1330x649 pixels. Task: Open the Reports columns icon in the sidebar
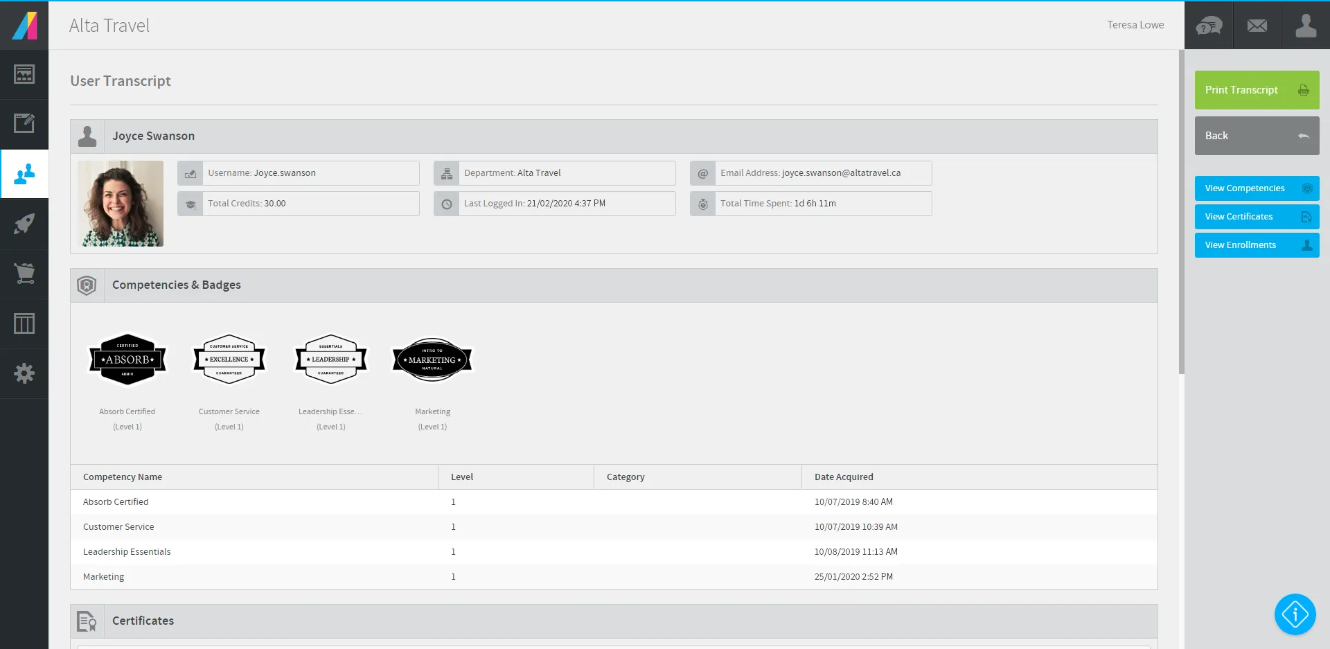[24, 323]
